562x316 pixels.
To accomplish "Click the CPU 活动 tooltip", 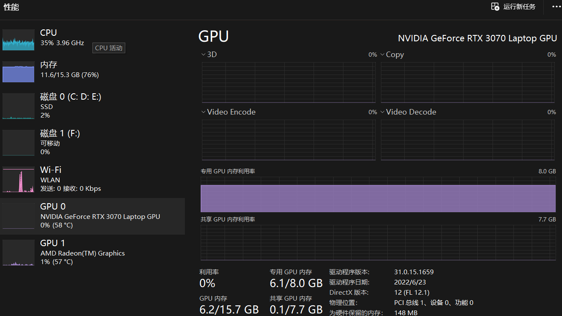I will coord(109,48).
